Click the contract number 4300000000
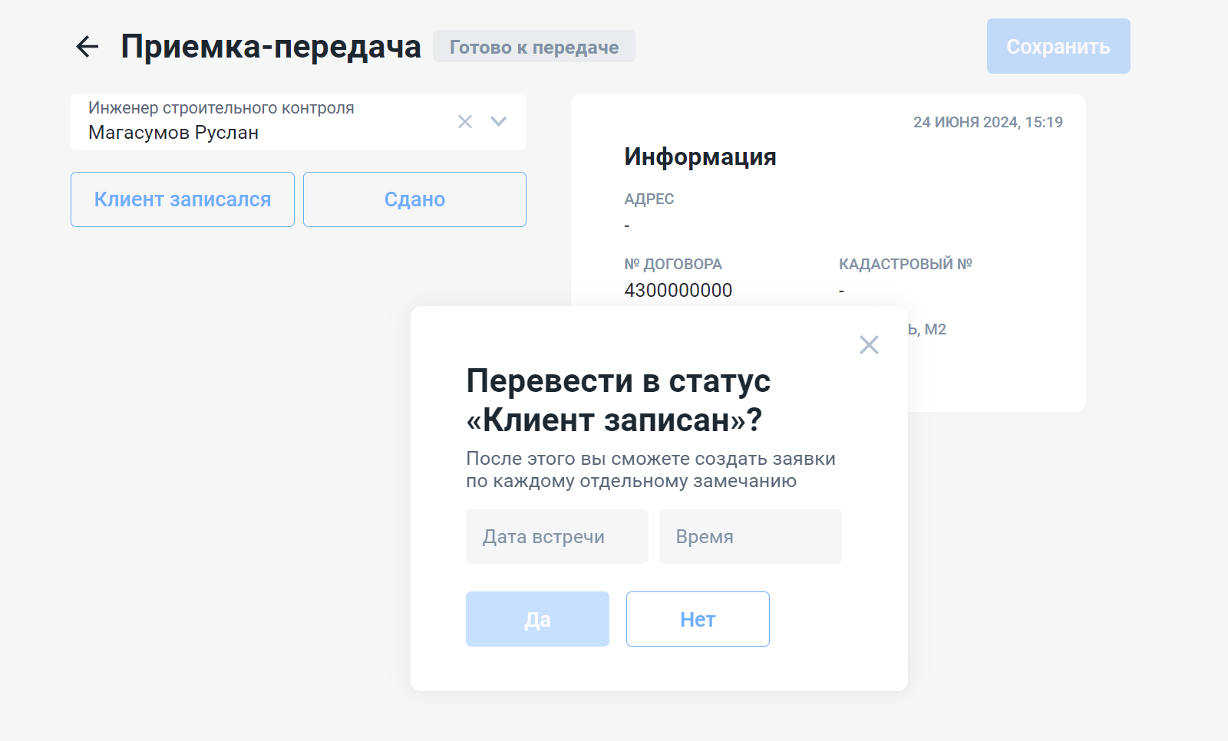 point(678,290)
